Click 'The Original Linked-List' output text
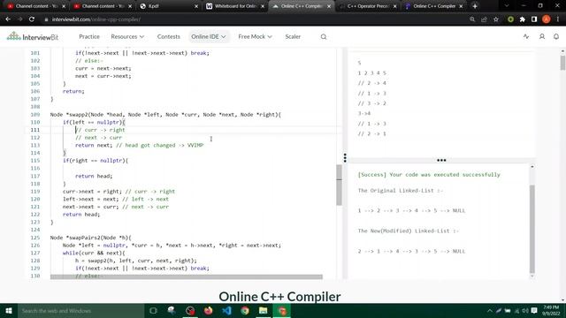Image resolution: width=566 pixels, height=318 pixels. click(x=400, y=191)
